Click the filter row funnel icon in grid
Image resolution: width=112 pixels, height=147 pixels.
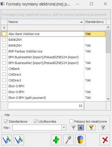tap(4, 28)
